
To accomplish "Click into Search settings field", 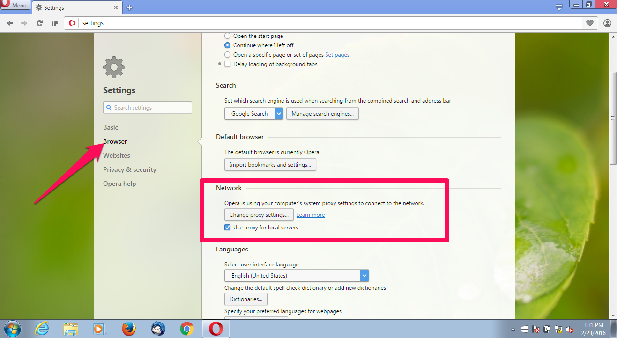I will [x=148, y=108].
